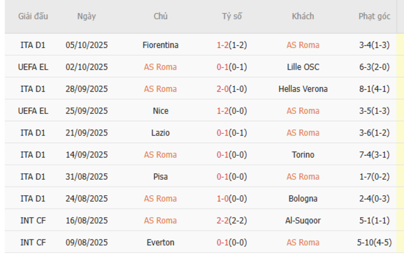Open the Torino team link
The height and width of the screenshot is (255, 404).
303,155
